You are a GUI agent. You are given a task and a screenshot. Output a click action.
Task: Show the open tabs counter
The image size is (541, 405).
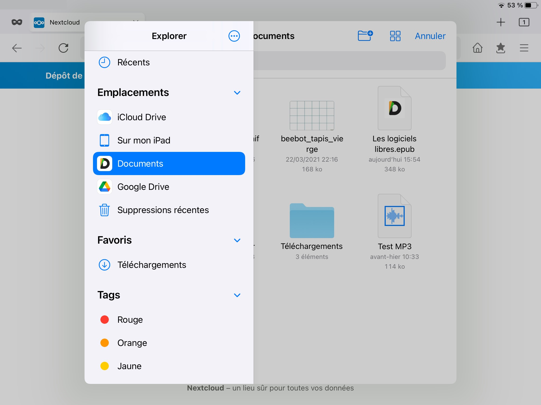[x=524, y=22]
